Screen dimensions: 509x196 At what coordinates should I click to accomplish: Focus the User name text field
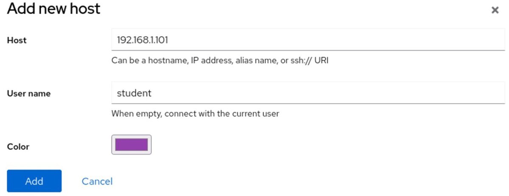(308, 93)
